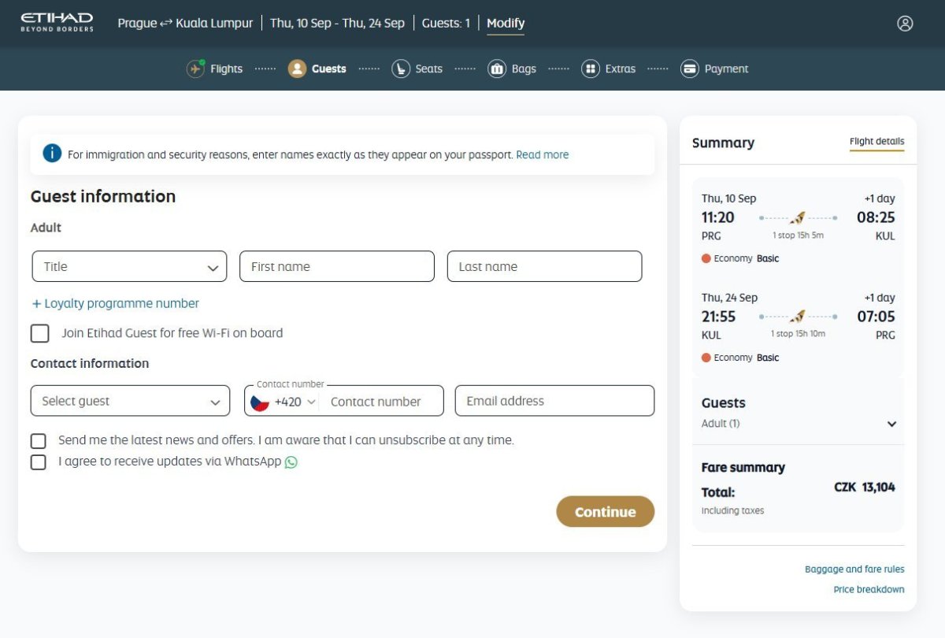Viewport: 945px width, 638px height.
Task: Enable the latest news and offers checkbox
Action: point(38,440)
